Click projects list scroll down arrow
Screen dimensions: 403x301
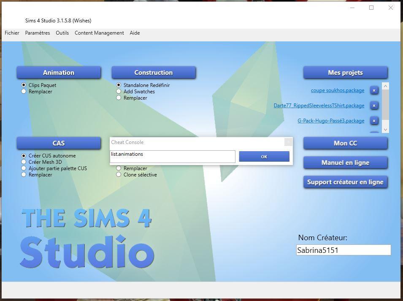point(385,130)
